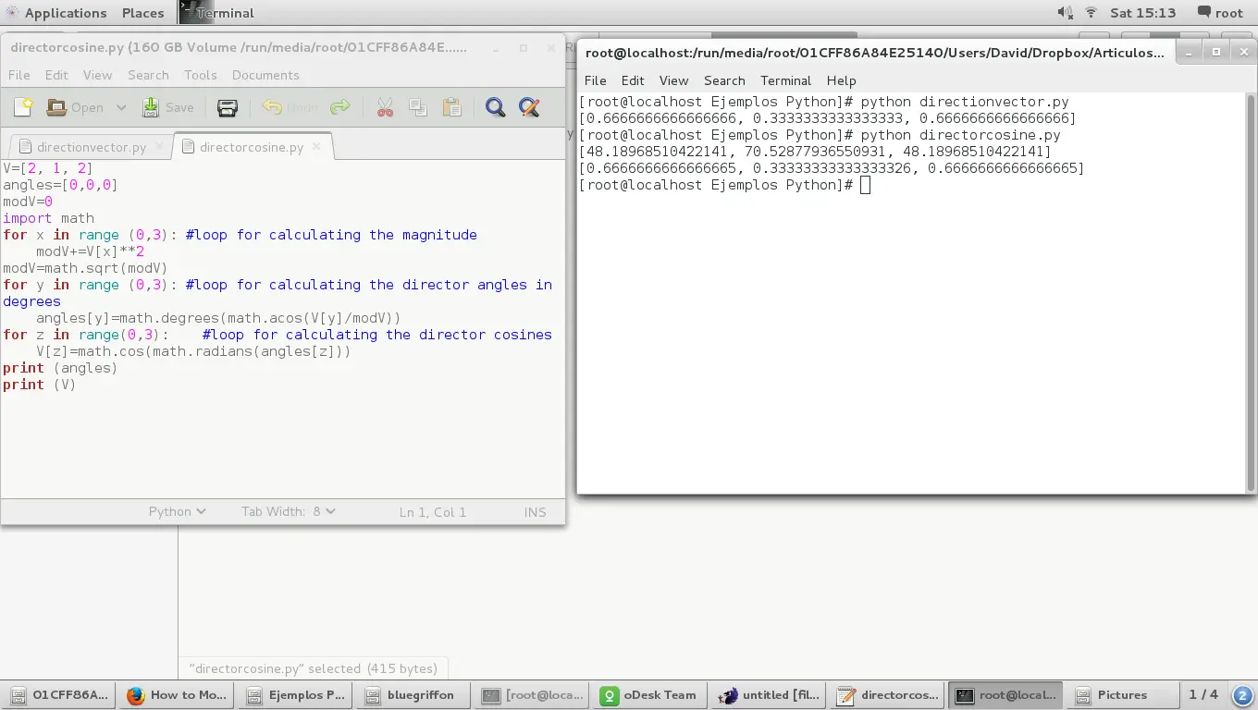
Task: Click the 48.18968510422141 angles output line
Action: 815,152
